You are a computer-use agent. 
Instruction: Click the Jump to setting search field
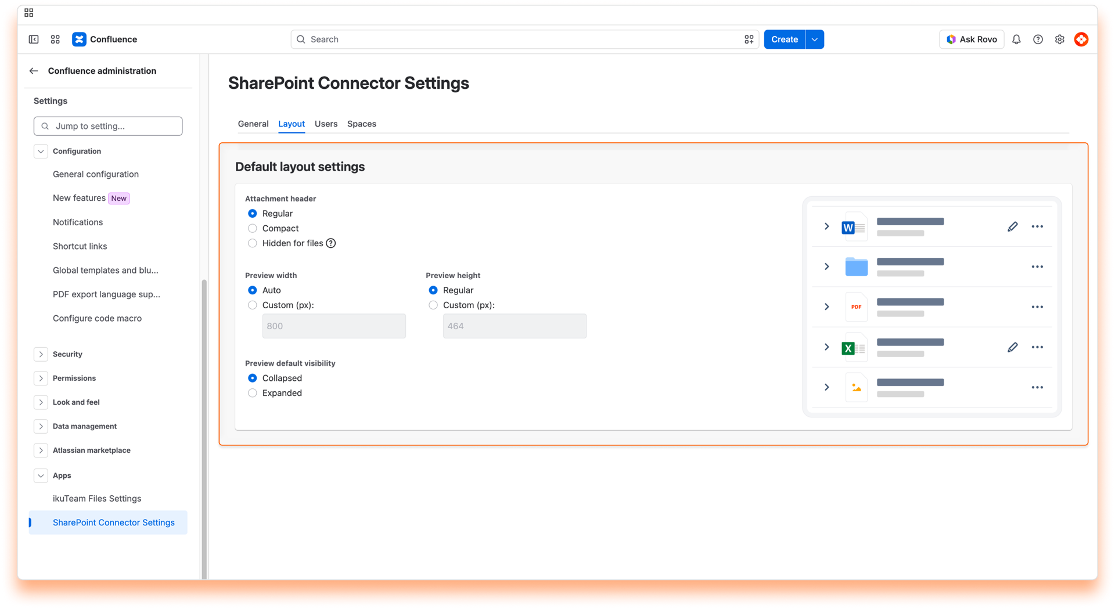108,126
